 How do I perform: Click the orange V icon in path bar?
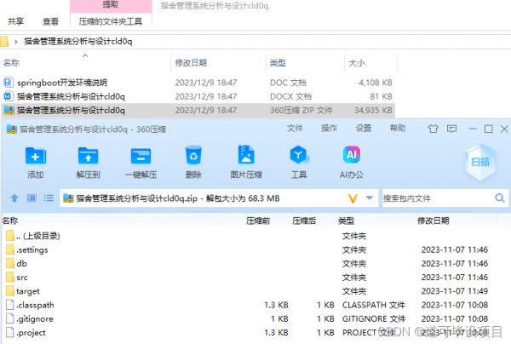353,198
